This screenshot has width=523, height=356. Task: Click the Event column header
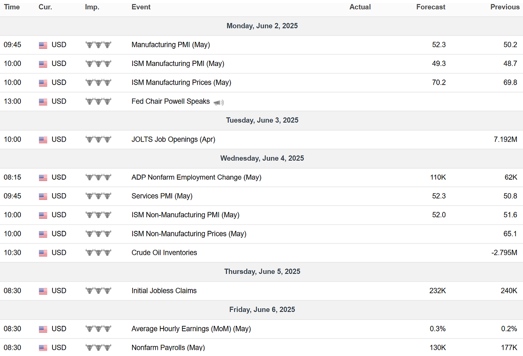click(x=141, y=7)
